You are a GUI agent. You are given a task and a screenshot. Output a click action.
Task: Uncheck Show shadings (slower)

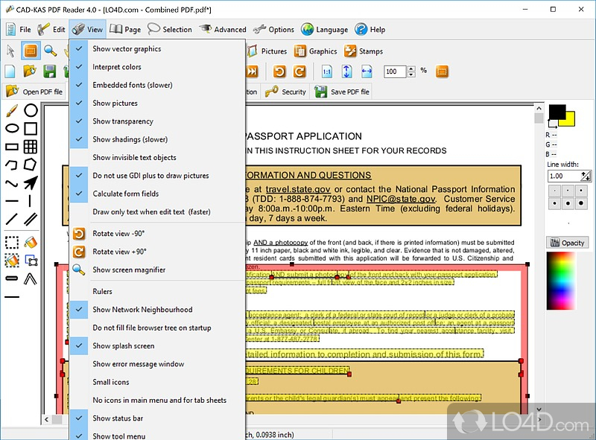[156, 139]
